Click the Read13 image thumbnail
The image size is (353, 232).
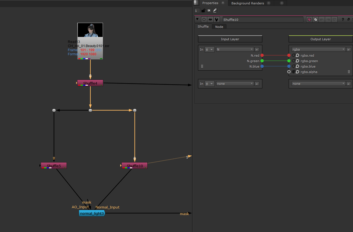[90, 30]
